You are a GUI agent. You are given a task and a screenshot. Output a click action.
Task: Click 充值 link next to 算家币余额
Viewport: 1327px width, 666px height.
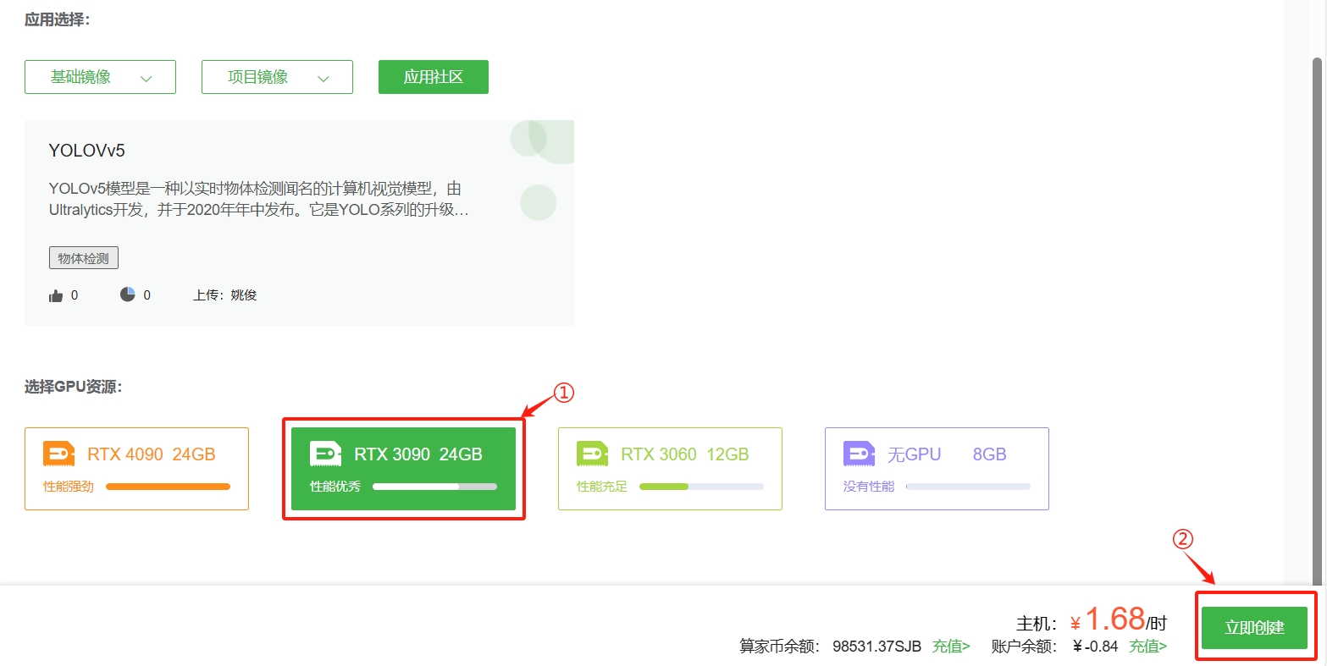(x=951, y=647)
